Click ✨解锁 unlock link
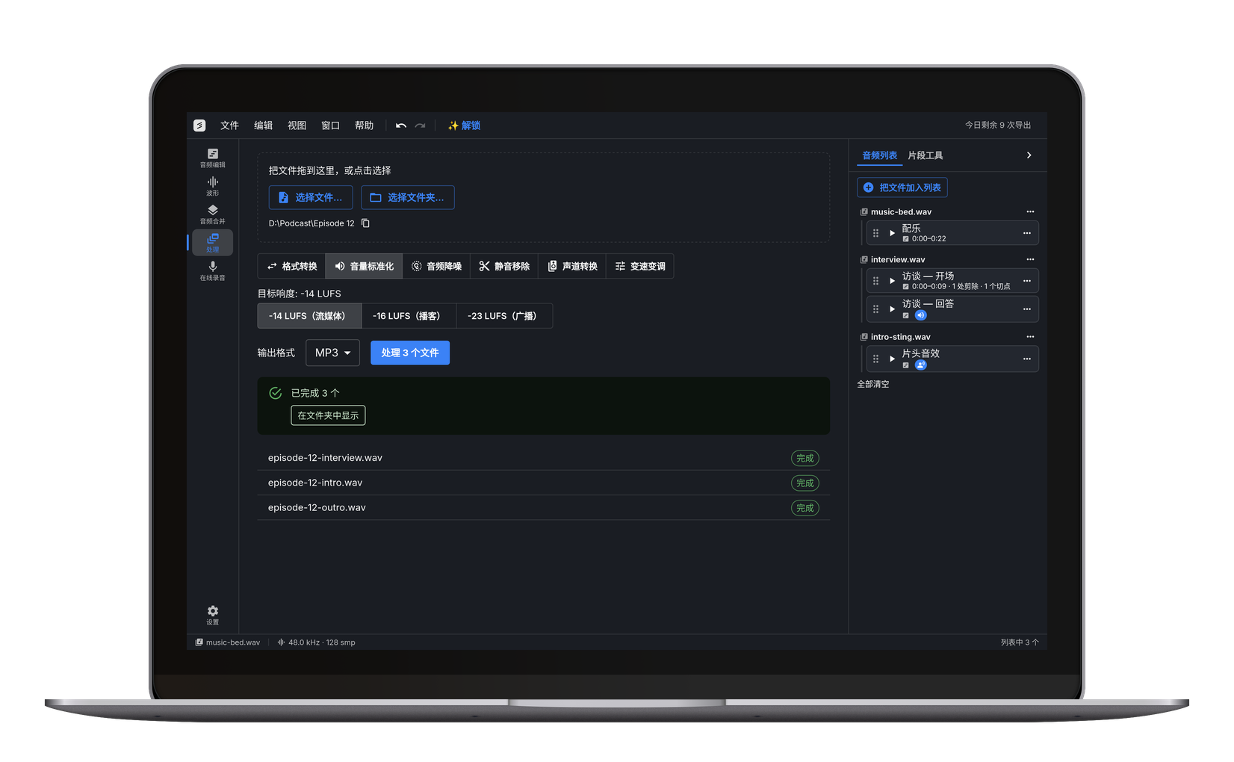This screenshot has height=762, width=1234. (464, 126)
